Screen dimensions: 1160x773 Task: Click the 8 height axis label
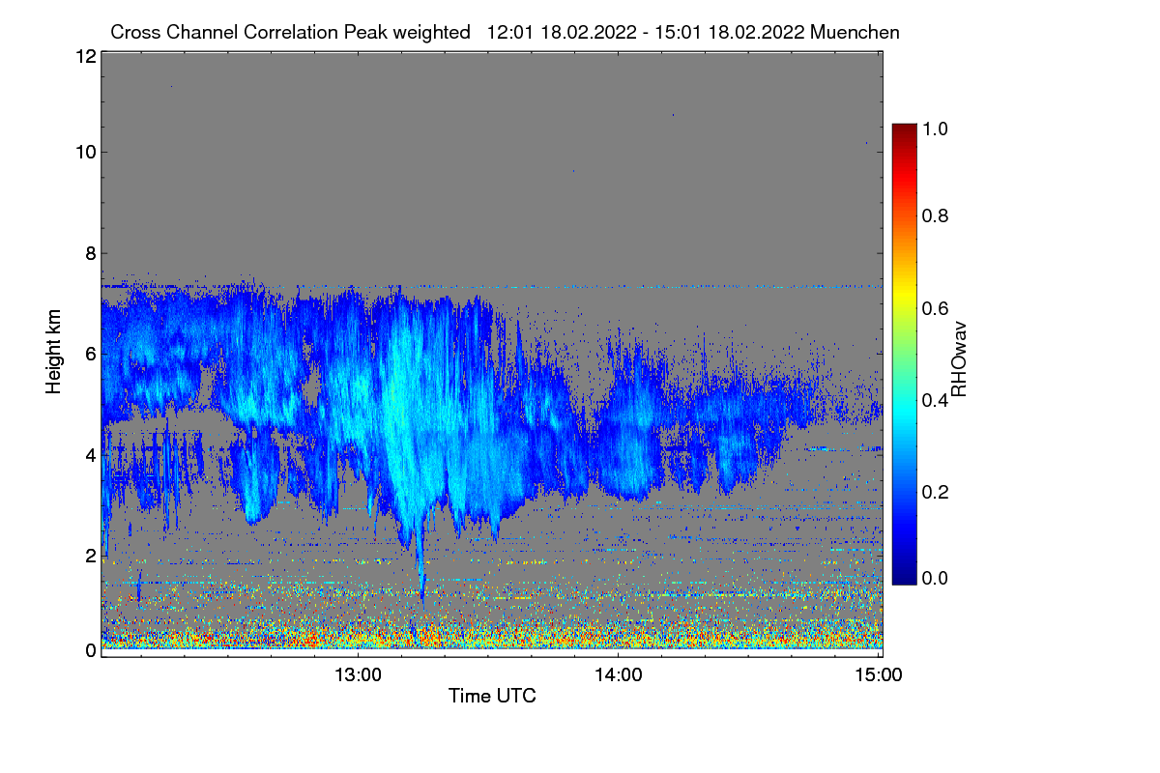coord(90,253)
